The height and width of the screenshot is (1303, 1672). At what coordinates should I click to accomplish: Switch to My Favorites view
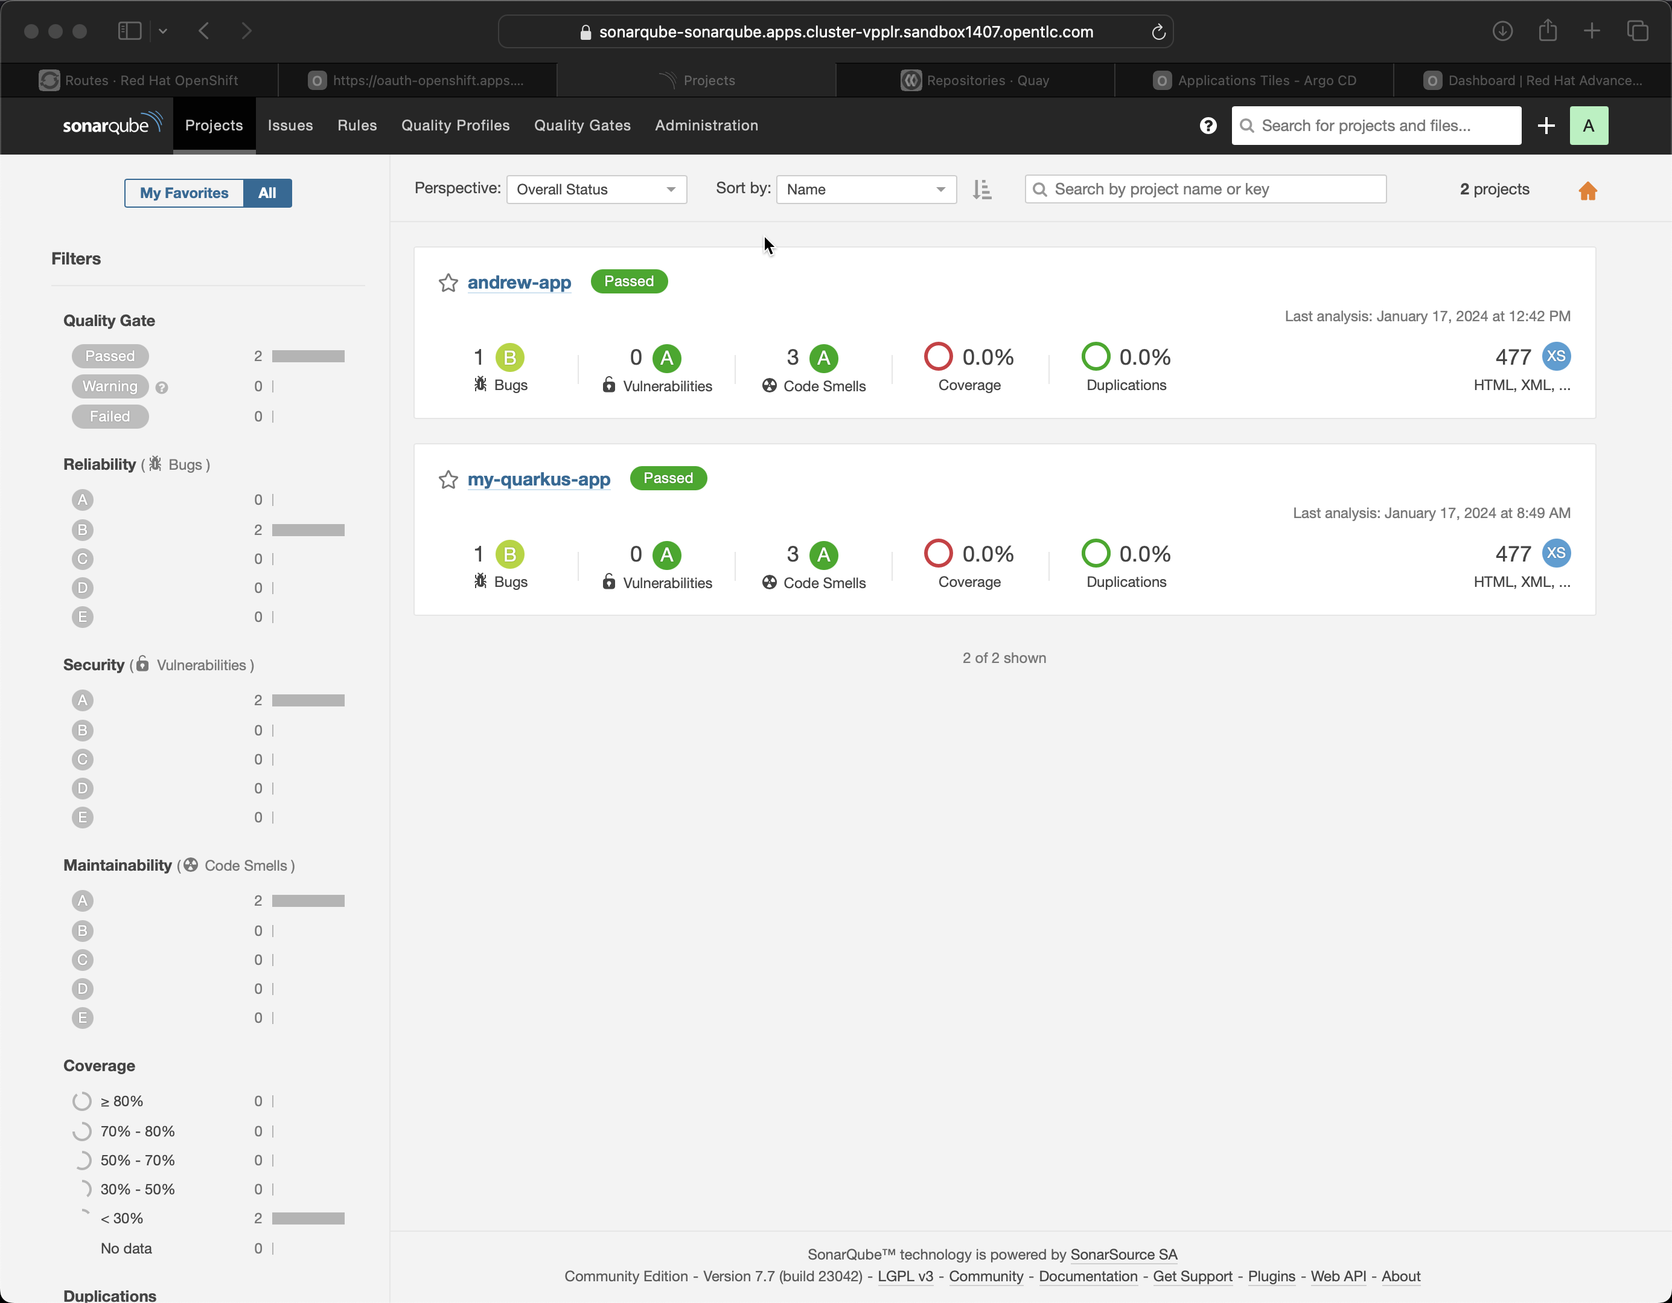183,193
